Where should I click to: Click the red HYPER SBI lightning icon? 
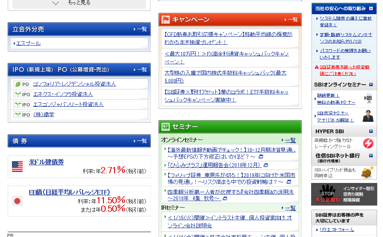[368, 144]
